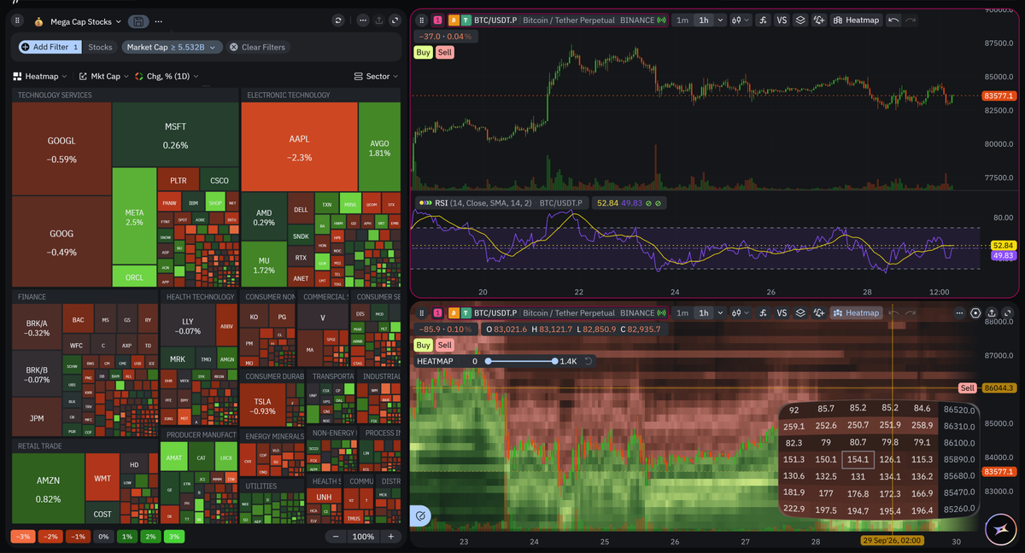Open the indicators (fx) menu in the bottom chart
1025x553 pixels.
tap(761, 312)
